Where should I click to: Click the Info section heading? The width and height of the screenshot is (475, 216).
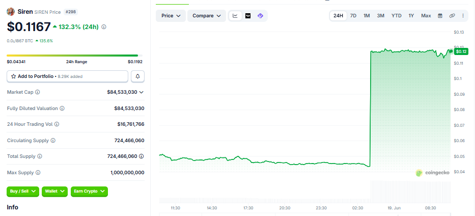coord(12,207)
